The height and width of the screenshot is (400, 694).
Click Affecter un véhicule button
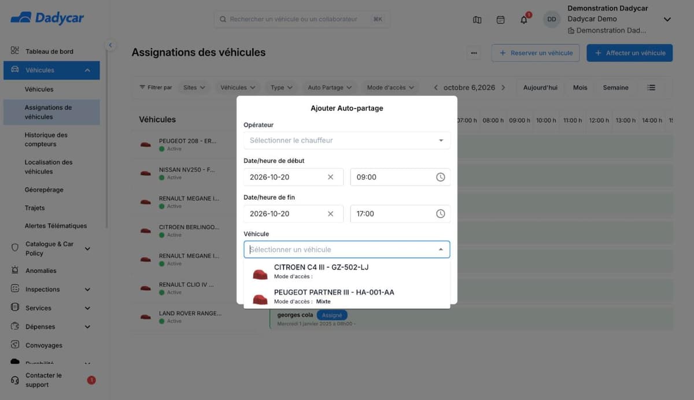pyautogui.click(x=630, y=53)
